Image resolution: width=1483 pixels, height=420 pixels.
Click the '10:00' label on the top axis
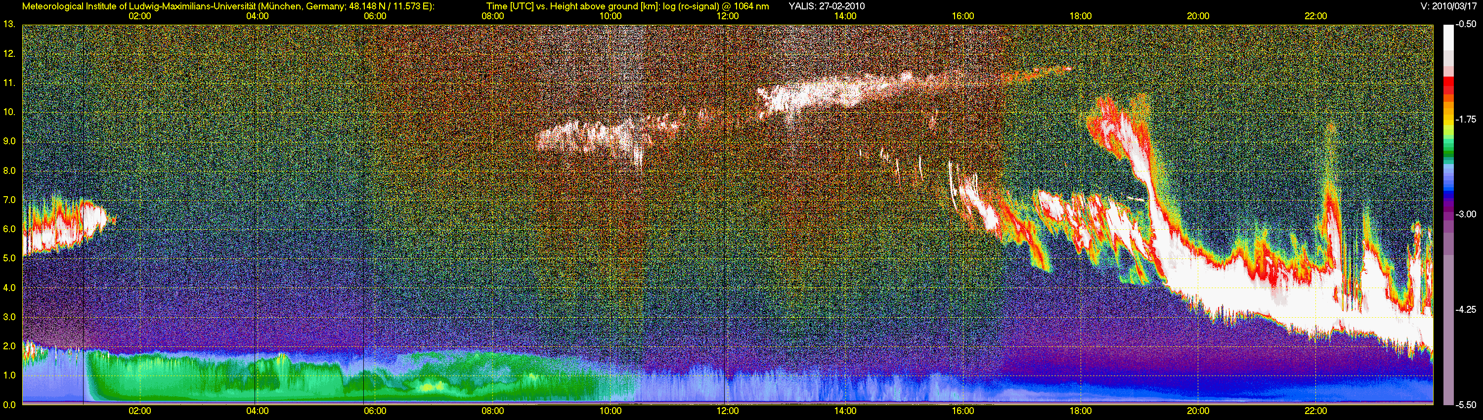[610, 16]
